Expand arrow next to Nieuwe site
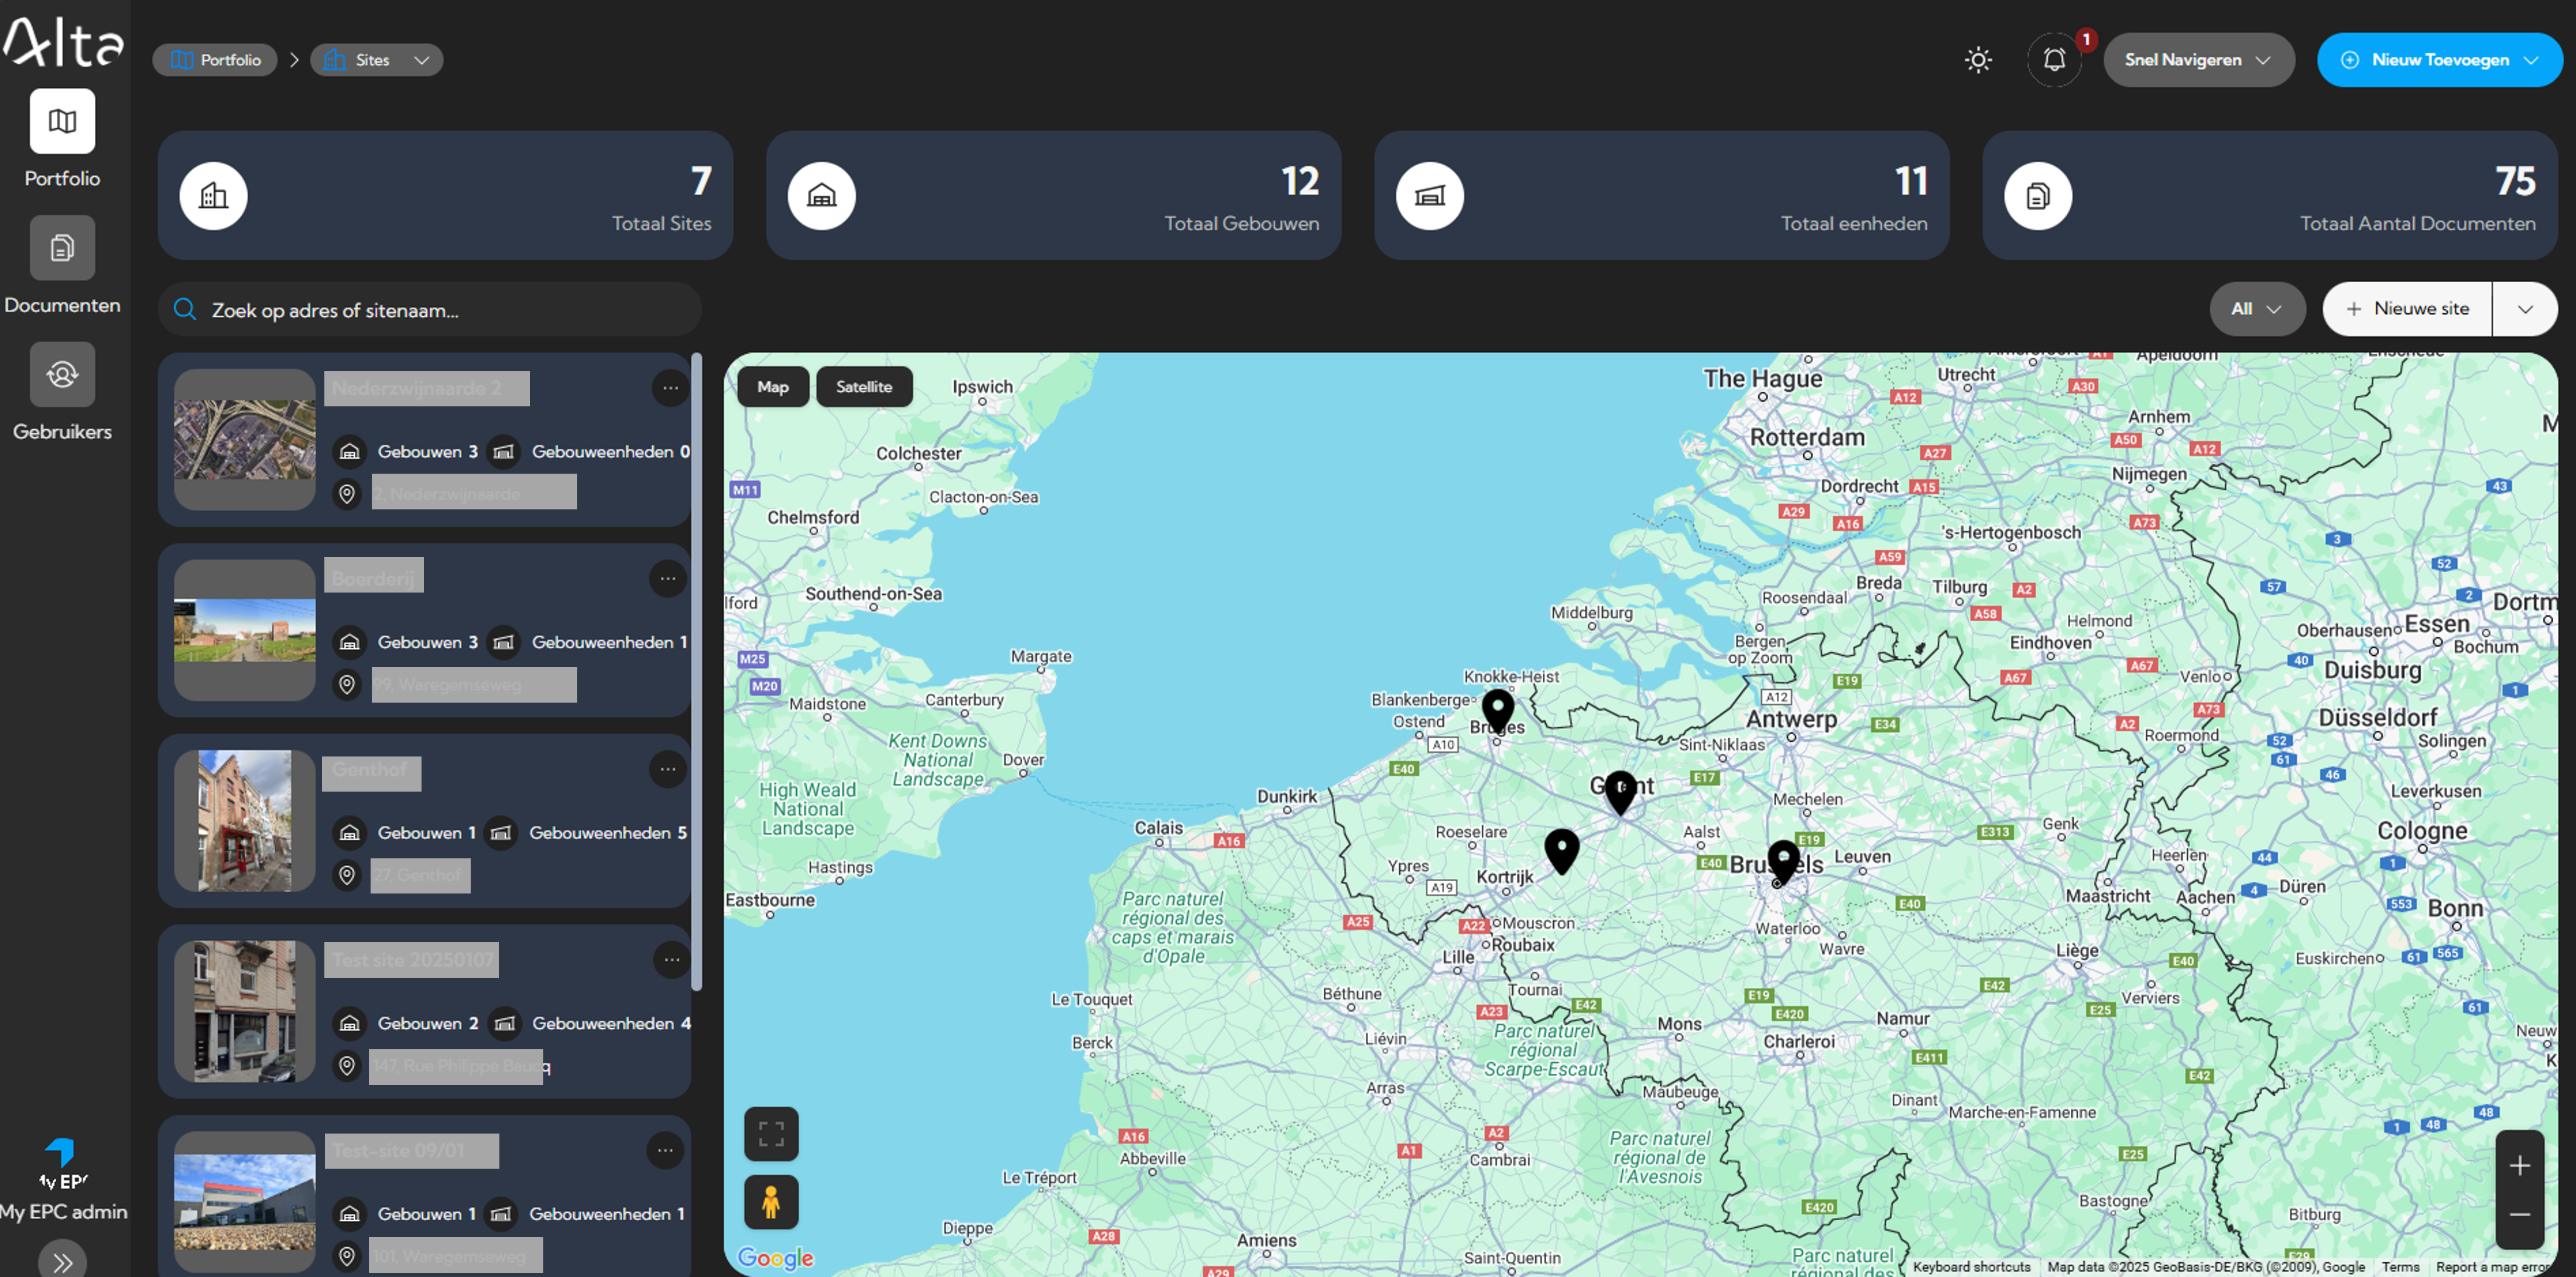This screenshot has height=1277, width=2576. pyautogui.click(x=2524, y=309)
